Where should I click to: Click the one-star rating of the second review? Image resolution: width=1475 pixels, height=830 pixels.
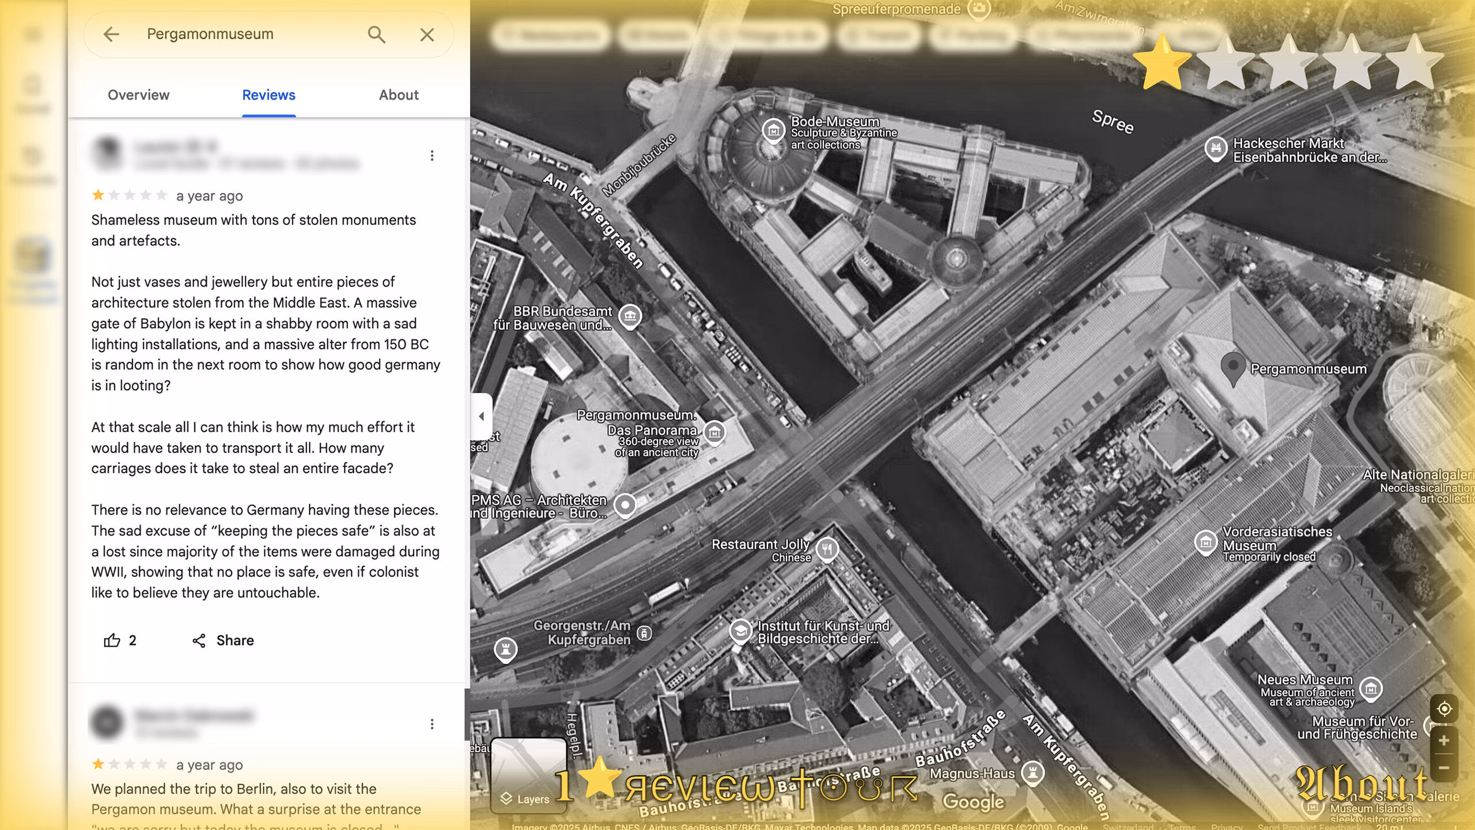point(130,764)
